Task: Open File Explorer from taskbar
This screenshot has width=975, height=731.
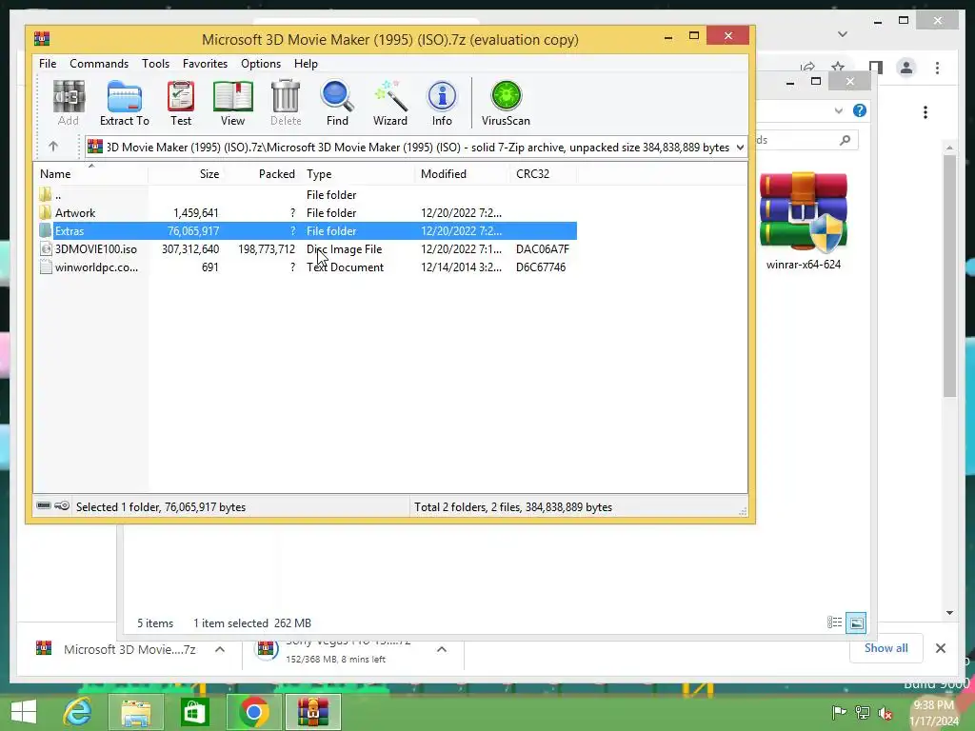Action: (x=136, y=711)
